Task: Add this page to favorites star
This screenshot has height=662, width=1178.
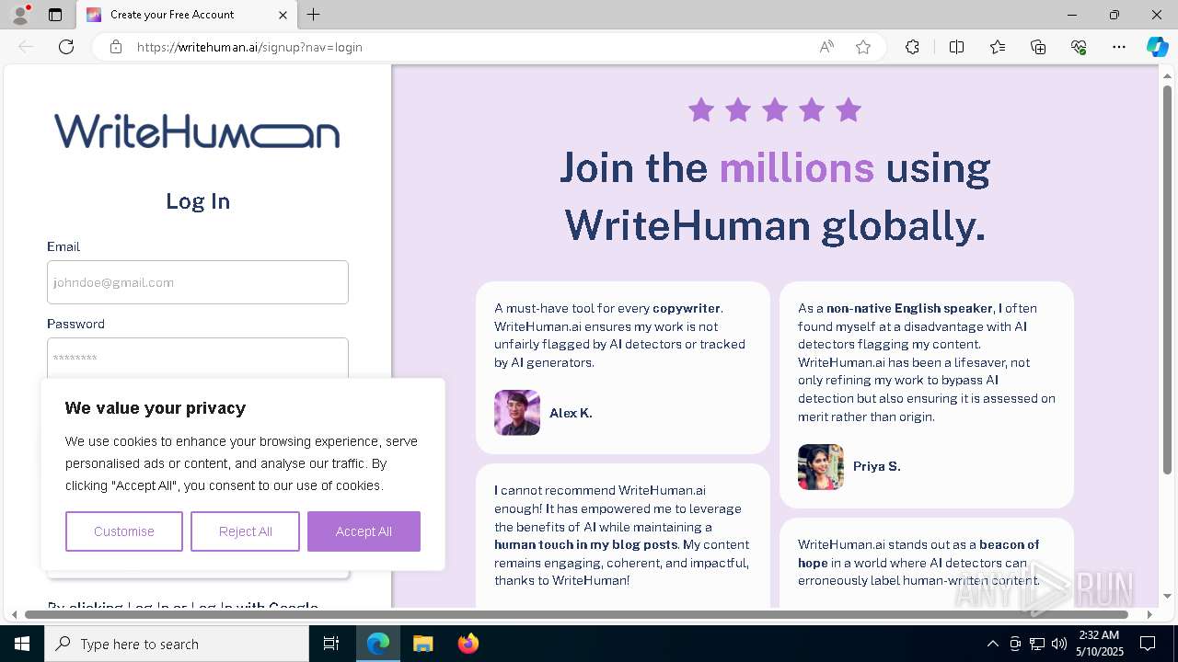Action: (x=863, y=47)
